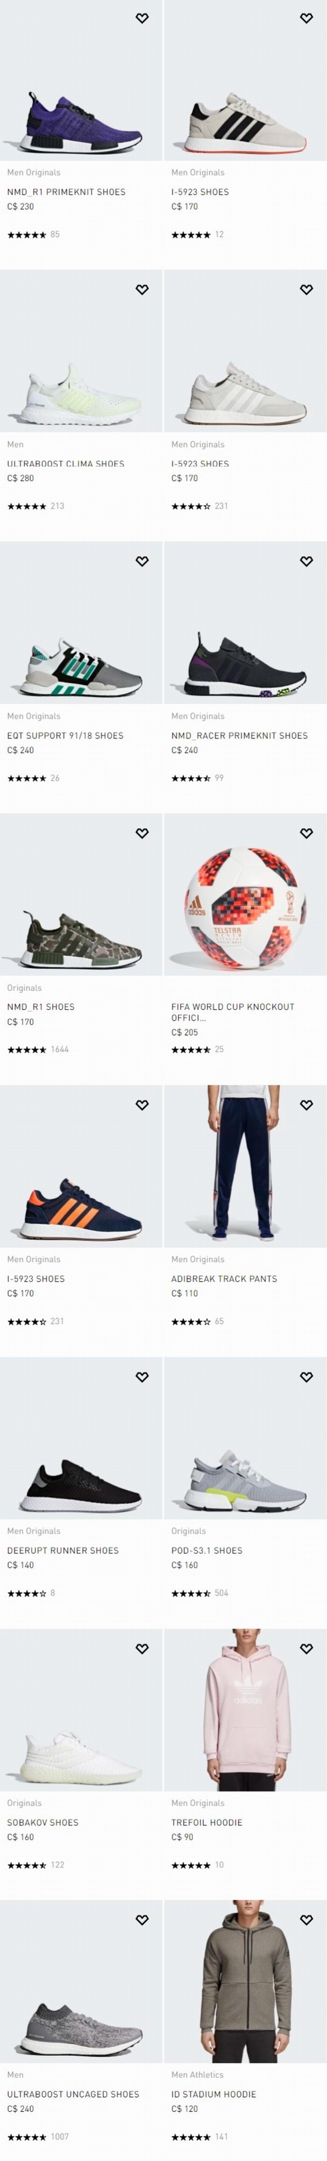This screenshot has height=2161, width=327.
Task: Open the FIFA World Cup ball image
Action: point(246,894)
